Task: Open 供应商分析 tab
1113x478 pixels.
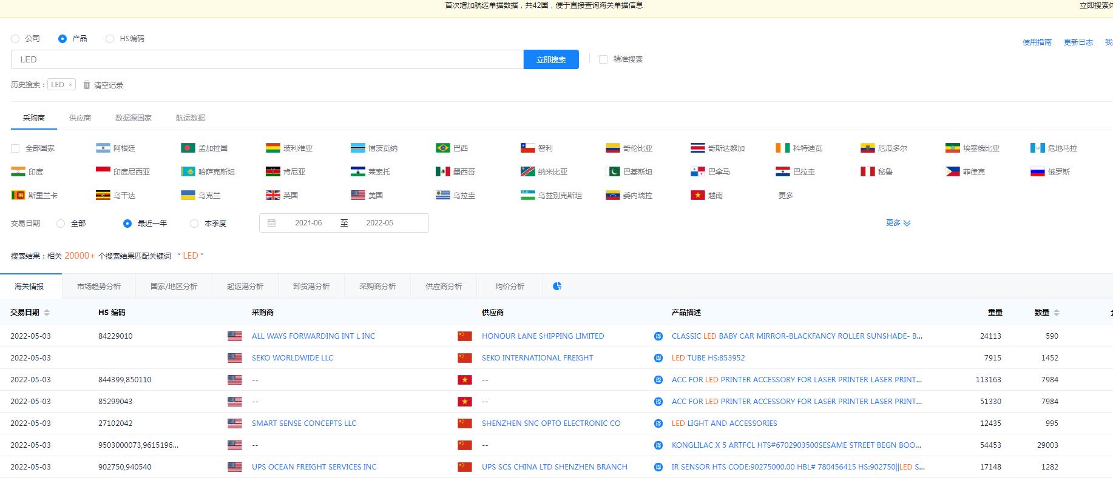Action: pos(444,286)
